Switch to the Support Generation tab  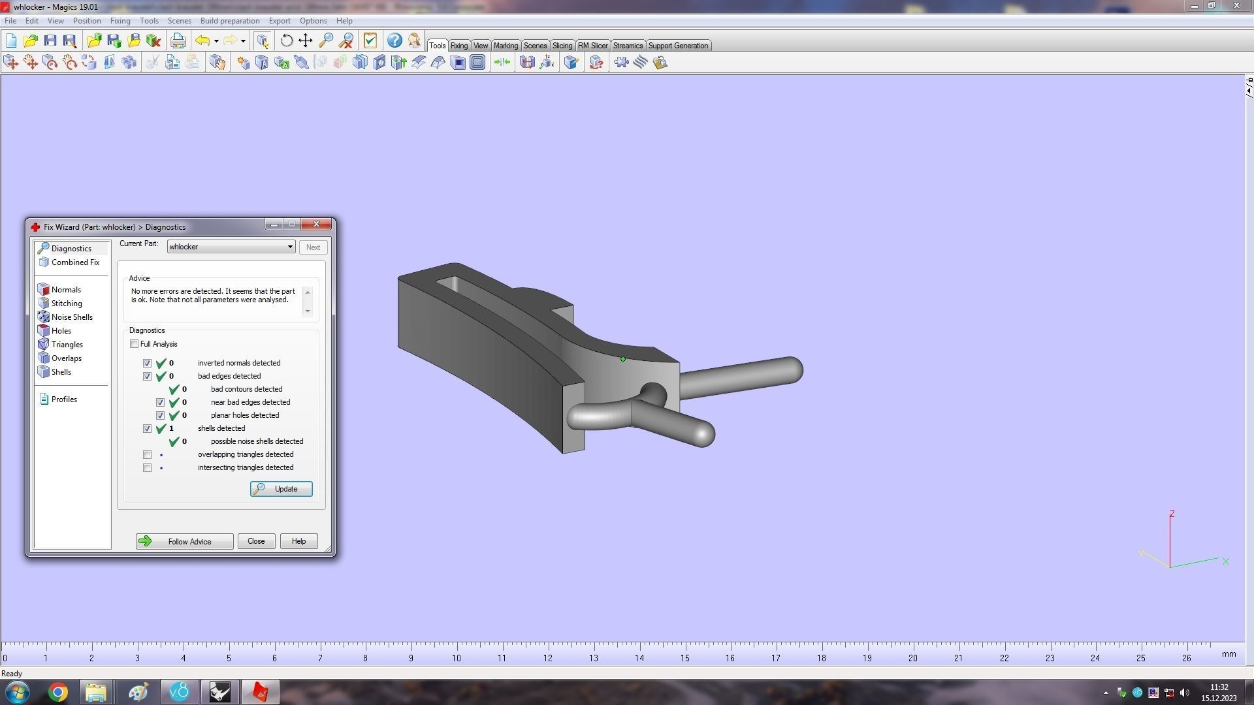677,46
